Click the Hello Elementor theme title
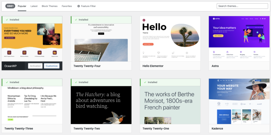This screenshot has height=135, width=271. coord(153,66)
